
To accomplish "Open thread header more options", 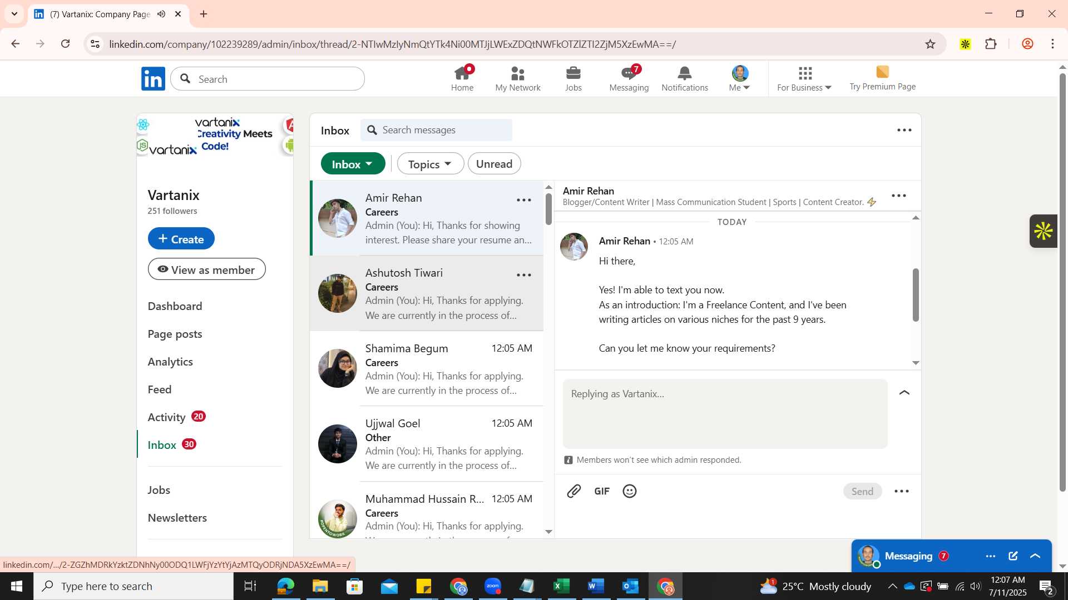I will (898, 196).
